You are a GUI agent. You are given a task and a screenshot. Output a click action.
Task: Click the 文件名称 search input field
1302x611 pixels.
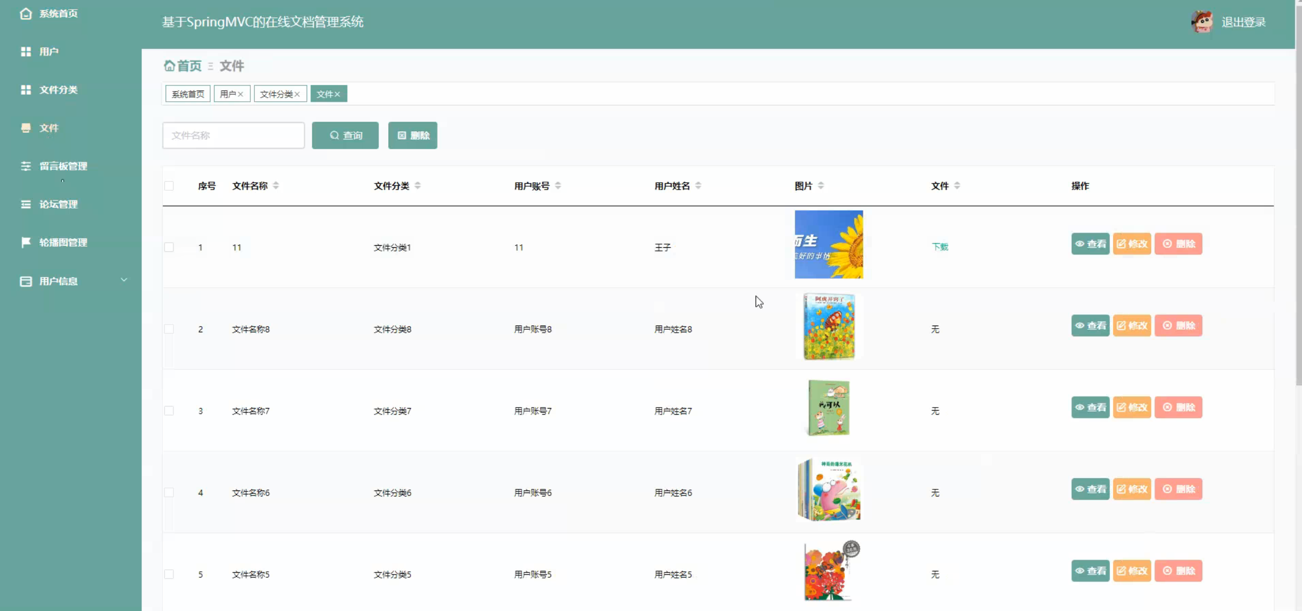[x=234, y=135]
